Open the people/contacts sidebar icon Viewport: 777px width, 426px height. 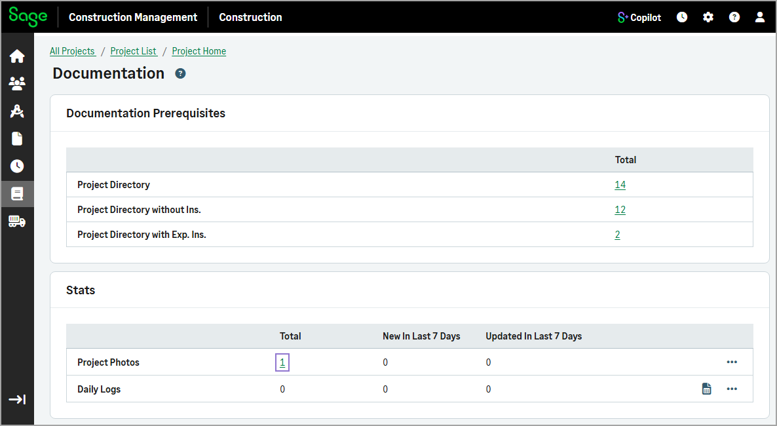coord(17,83)
